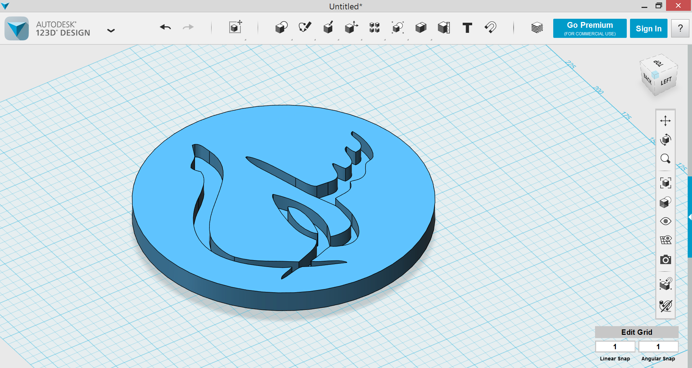Image resolution: width=692 pixels, height=368 pixels.
Task: Select the Zoom magnifier tool
Action: [665, 159]
